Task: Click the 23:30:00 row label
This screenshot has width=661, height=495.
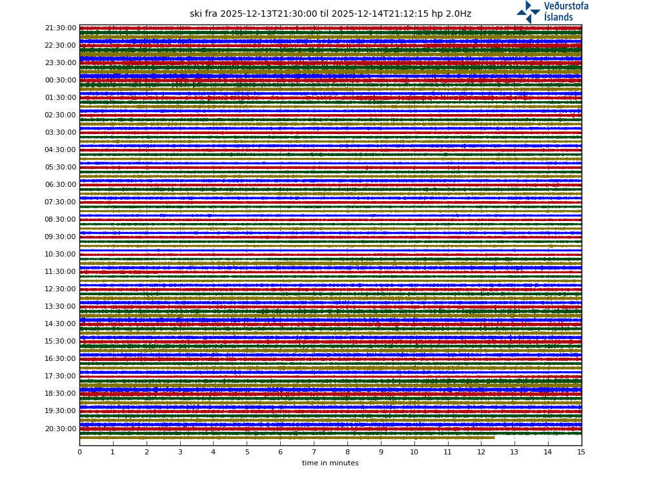Action: click(x=60, y=63)
